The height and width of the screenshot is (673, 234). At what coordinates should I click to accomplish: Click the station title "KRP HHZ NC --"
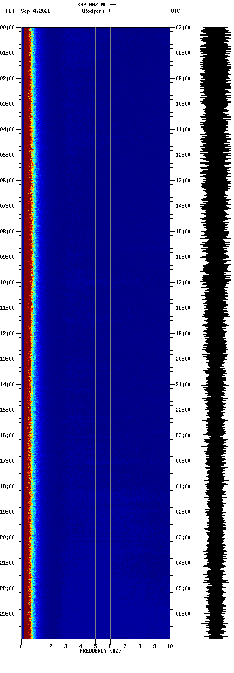tap(97, 5)
